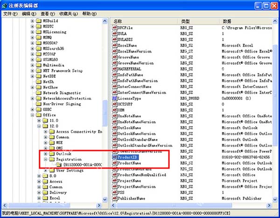The width and height of the screenshot is (280, 218).
Task: Expand the NetDDE tree node
Action: 32,76
